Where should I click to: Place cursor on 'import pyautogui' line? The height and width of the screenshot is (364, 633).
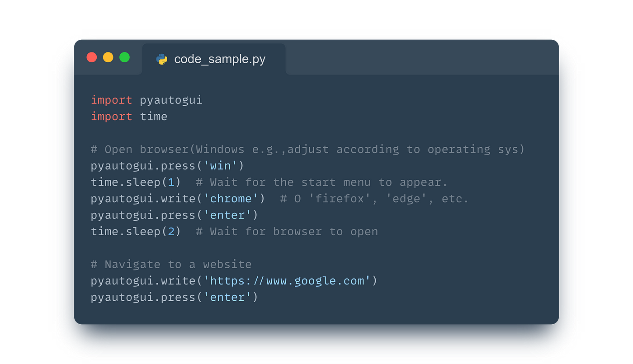(146, 100)
